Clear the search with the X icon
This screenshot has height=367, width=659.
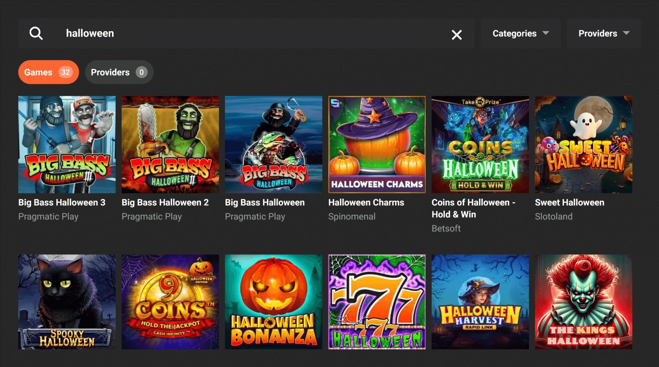(457, 35)
